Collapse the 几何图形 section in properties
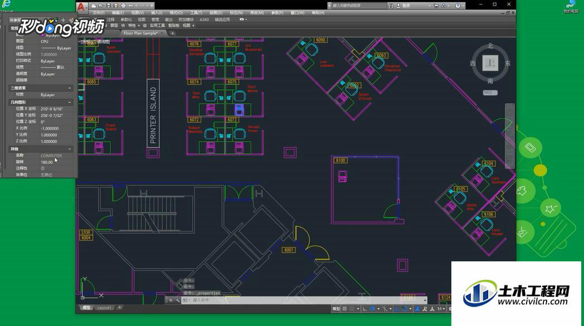The height and width of the screenshot is (326, 584). tap(70, 102)
